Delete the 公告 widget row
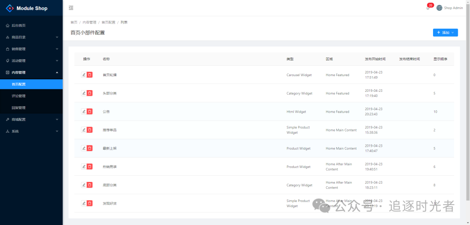The height and width of the screenshot is (225, 470). click(x=90, y=111)
